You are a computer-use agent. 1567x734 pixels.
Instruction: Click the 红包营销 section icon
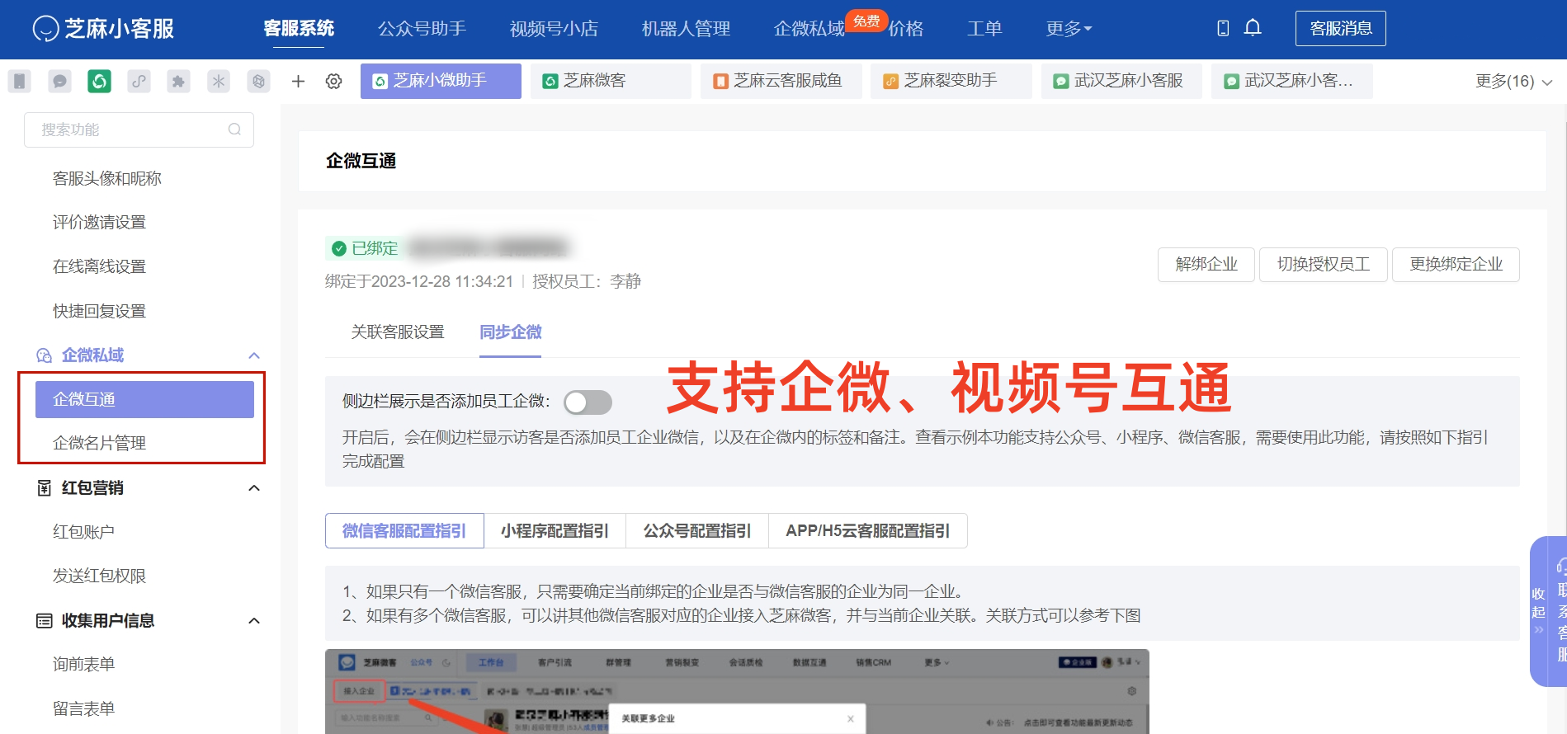pos(45,488)
